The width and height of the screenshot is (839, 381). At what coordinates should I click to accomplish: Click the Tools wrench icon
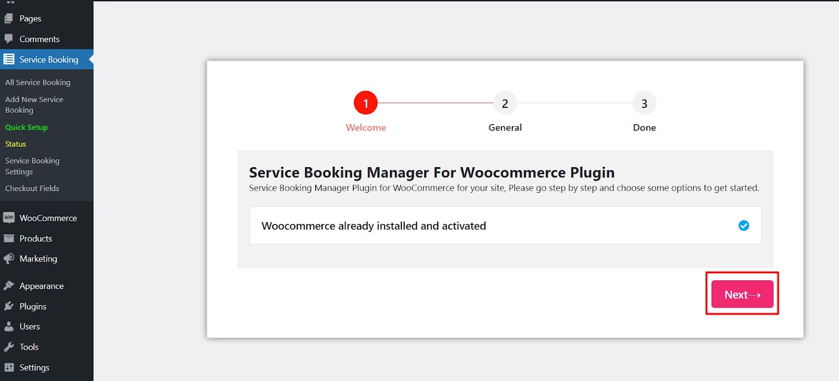(8, 347)
